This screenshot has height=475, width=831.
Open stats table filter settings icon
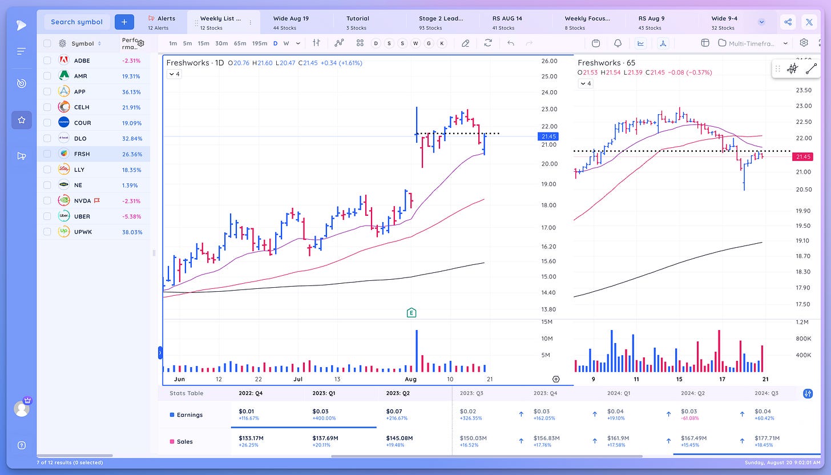coord(808,393)
